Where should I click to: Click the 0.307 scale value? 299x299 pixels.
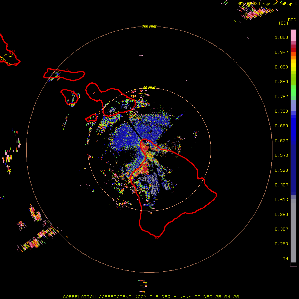(281, 229)
